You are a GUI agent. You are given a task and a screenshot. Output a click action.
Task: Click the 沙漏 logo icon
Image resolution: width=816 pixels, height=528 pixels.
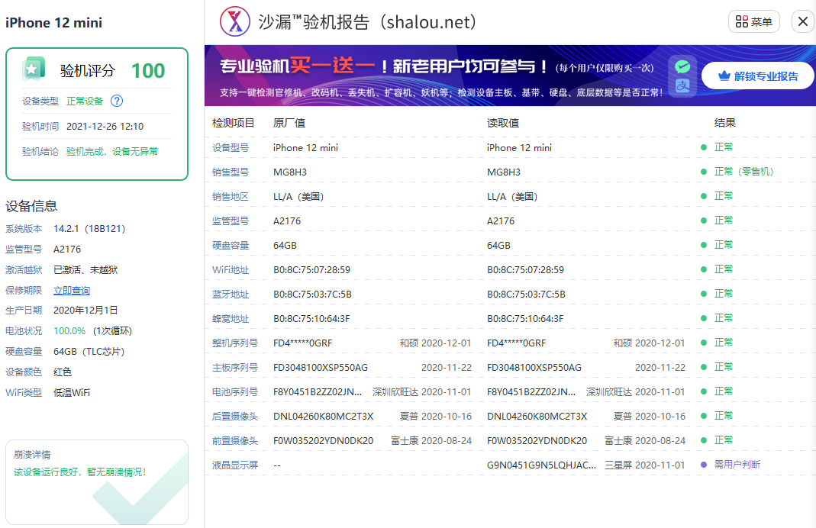pyautogui.click(x=234, y=22)
